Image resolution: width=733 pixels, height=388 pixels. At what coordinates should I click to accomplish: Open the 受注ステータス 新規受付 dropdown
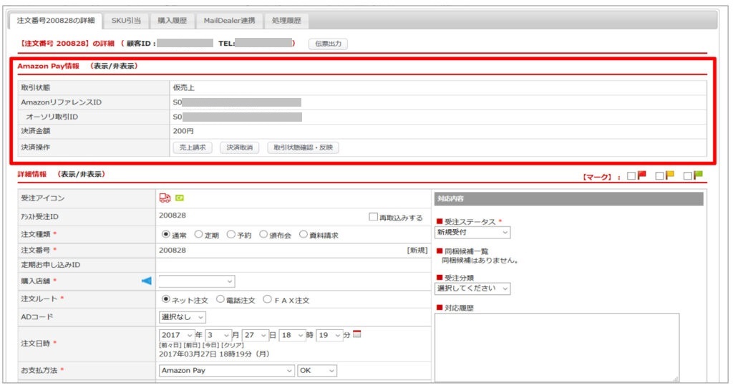click(x=472, y=233)
